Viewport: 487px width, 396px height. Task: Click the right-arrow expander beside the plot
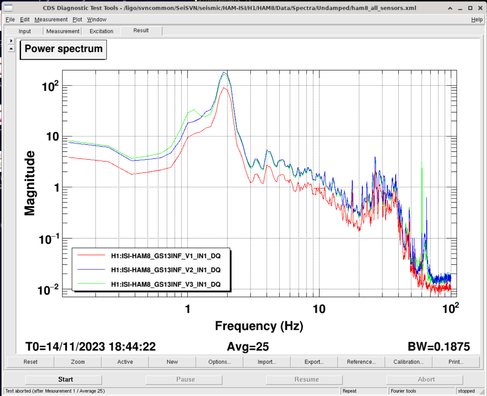11,41
